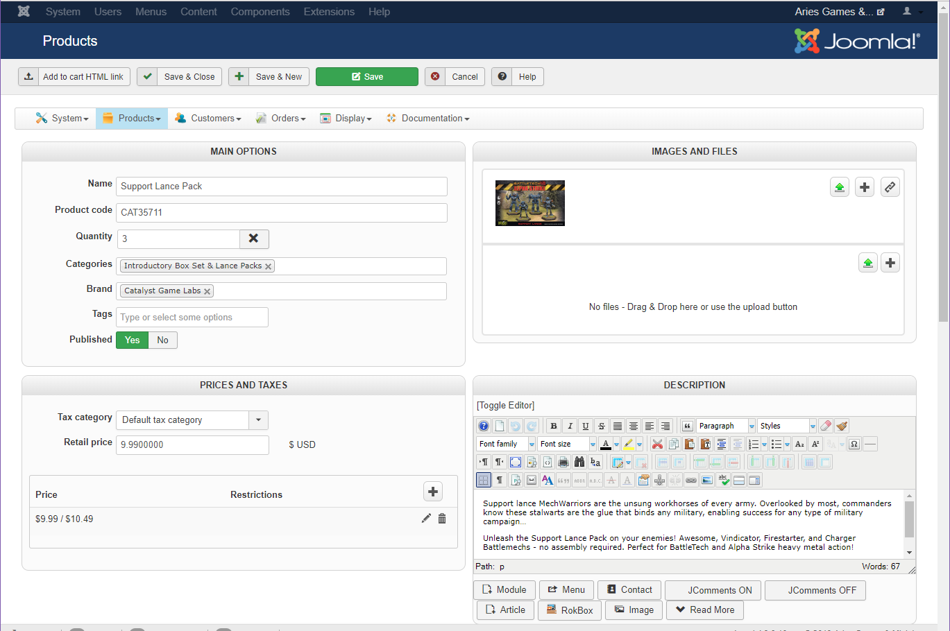Open the omega special character picker
Image resolution: width=950 pixels, height=631 pixels.
click(x=854, y=444)
